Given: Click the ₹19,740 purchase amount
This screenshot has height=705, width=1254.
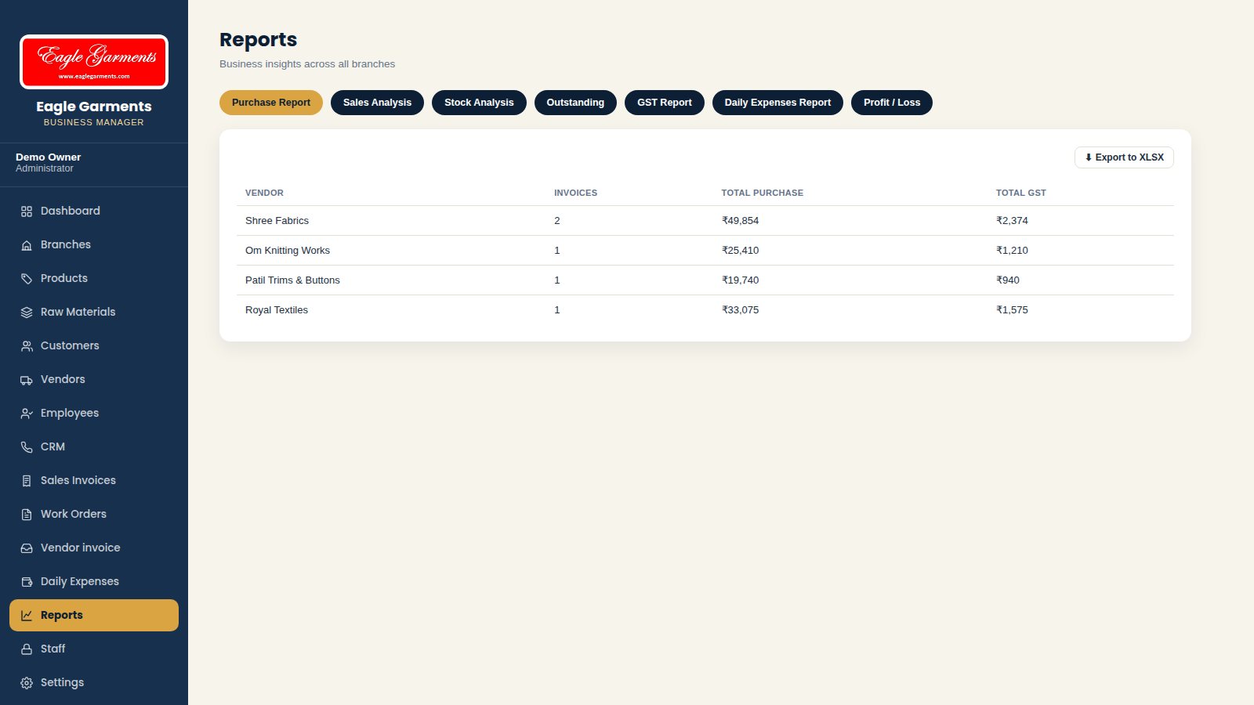Looking at the screenshot, I should 740,280.
